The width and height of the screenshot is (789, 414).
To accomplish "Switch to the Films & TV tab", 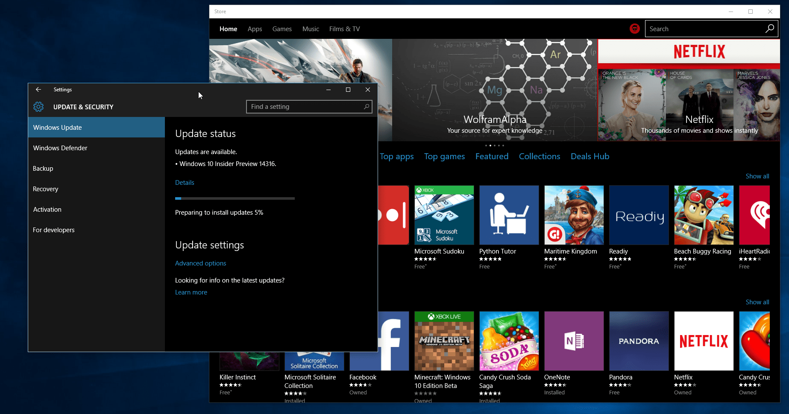I will [x=344, y=29].
